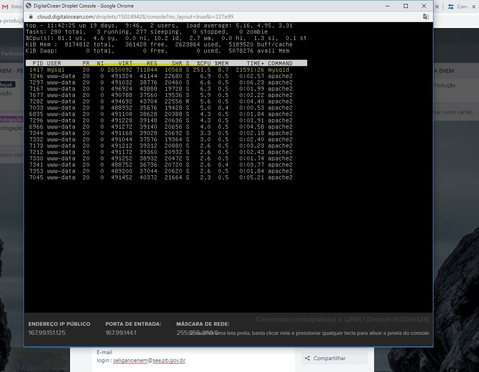The width and height of the screenshot is (479, 372).
Task: Click the %CPU column header in top
Action: pos(203,63)
